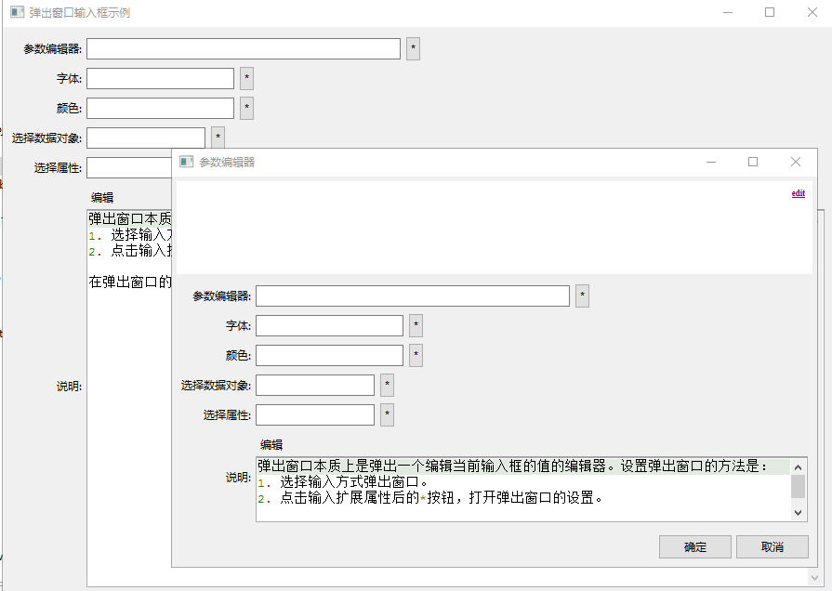Click main window's 选择数据对象 asterisk button

point(218,138)
